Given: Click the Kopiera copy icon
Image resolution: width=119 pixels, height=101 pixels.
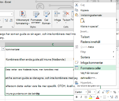Looking at the screenshot, I should point(76,10).
